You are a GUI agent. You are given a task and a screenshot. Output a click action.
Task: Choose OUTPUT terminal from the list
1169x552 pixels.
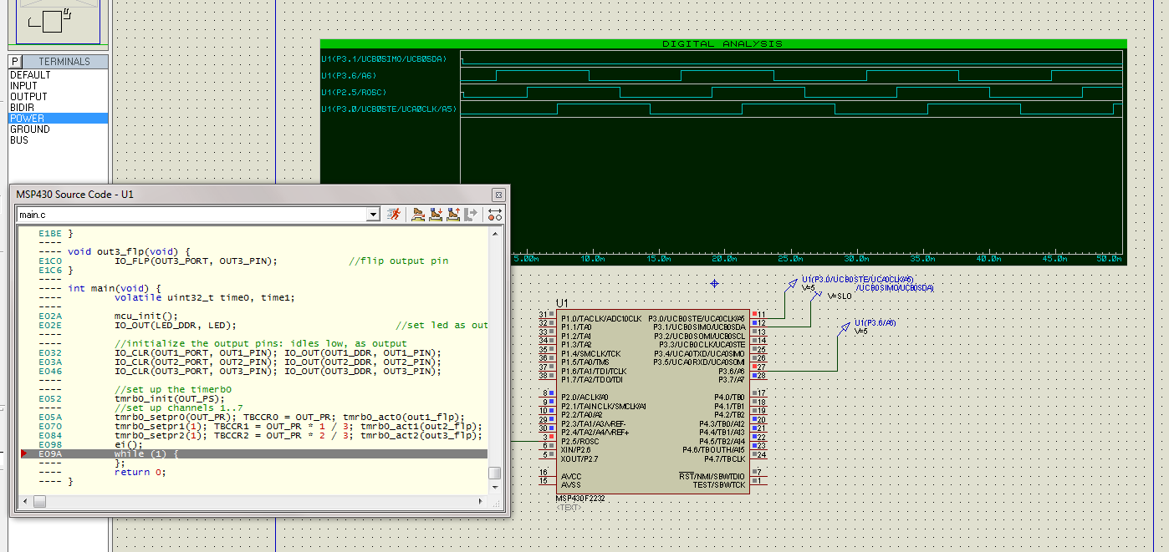pos(28,97)
